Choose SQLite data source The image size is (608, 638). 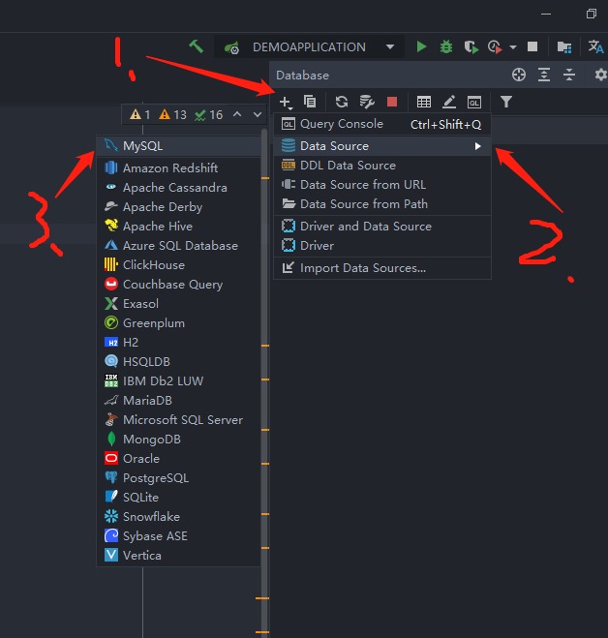179,498
